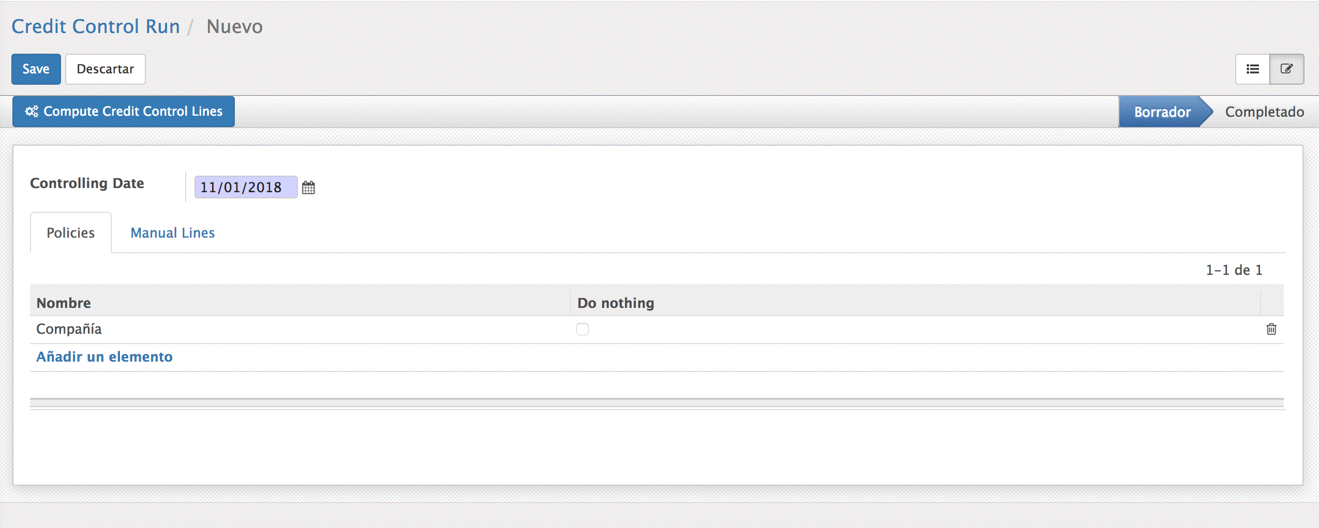This screenshot has width=1319, height=528.
Task: Open the calendar date picker icon
Action: tap(308, 188)
